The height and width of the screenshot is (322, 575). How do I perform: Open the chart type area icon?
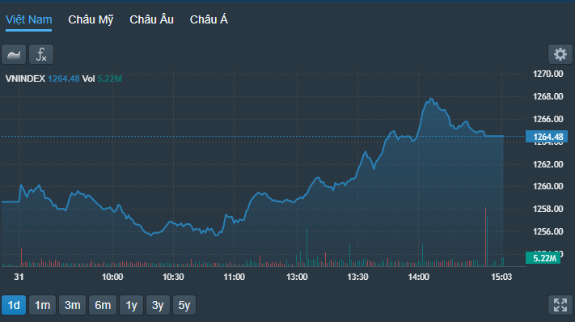[x=14, y=55]
